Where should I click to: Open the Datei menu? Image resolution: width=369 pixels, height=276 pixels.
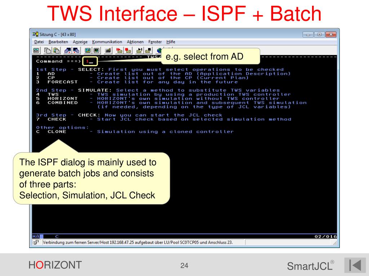click(x=39, y=42)
